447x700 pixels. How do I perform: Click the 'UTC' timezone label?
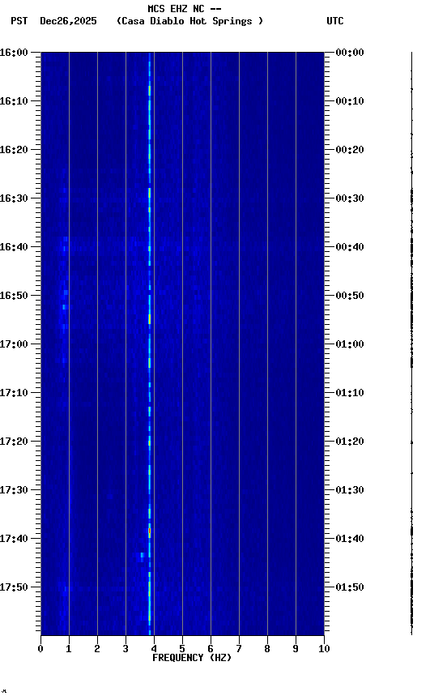point(335,21)
